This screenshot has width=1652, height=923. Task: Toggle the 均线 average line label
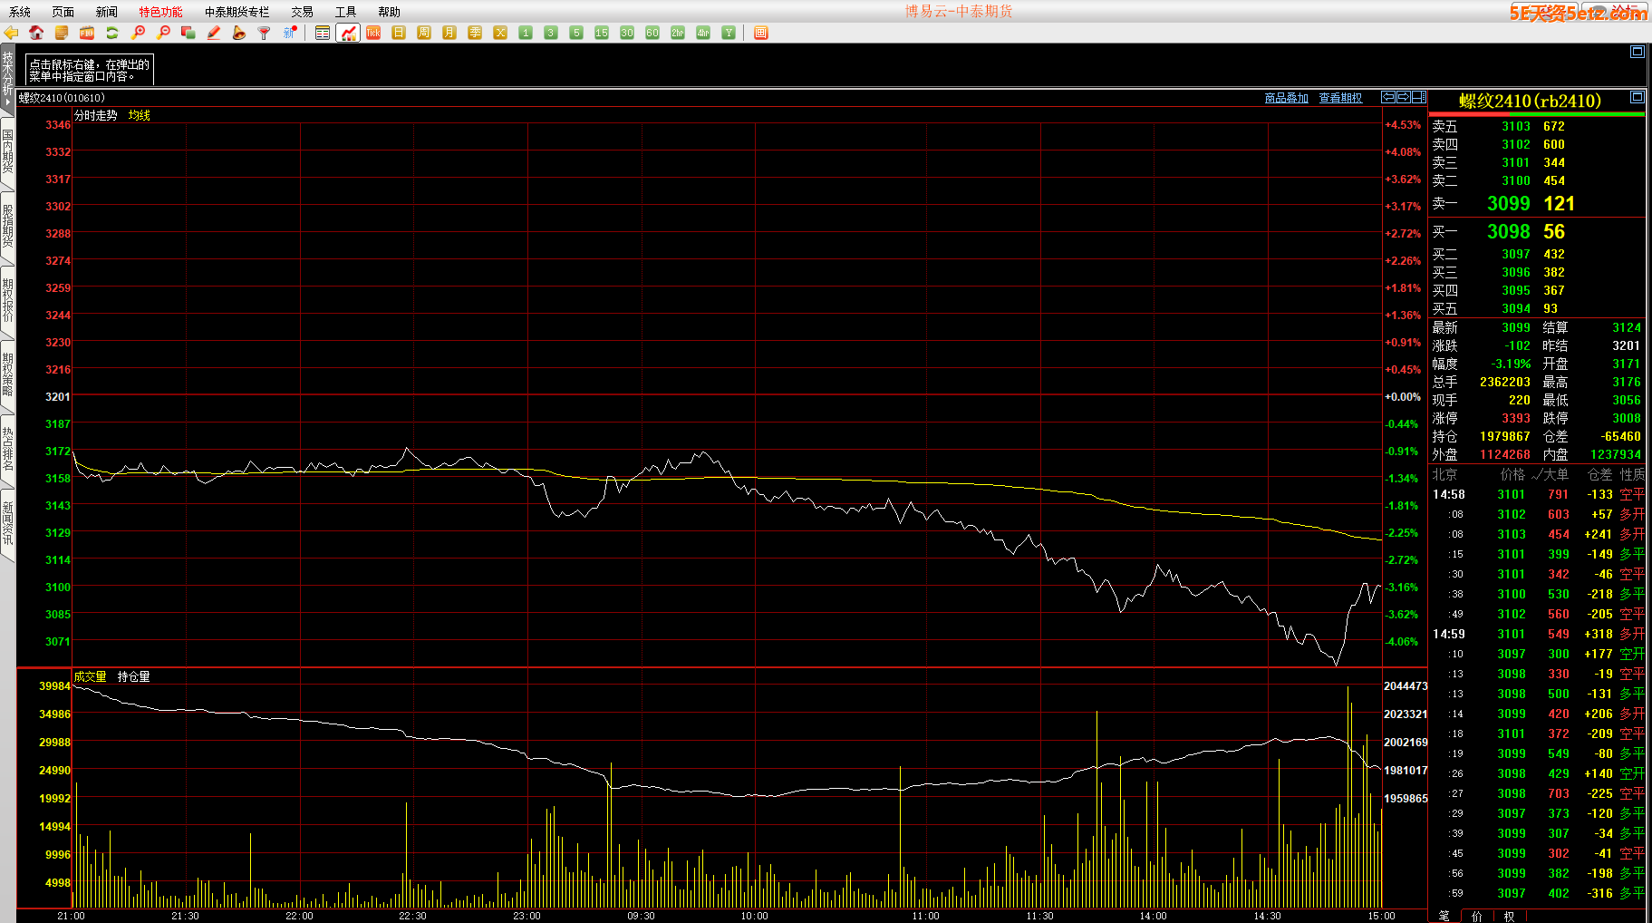pyautogui.click(x=139, y=115)
